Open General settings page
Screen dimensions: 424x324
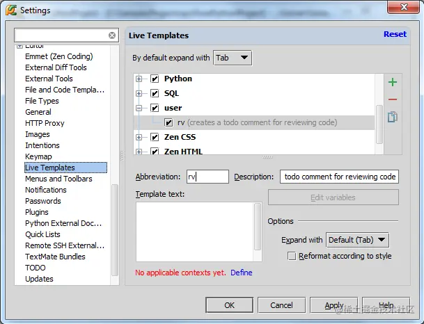38,112
